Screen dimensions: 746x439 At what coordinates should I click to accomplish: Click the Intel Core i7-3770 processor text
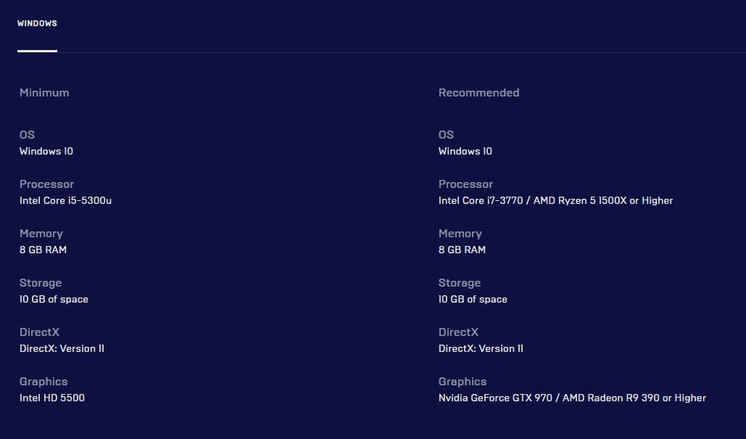(482, 200)
